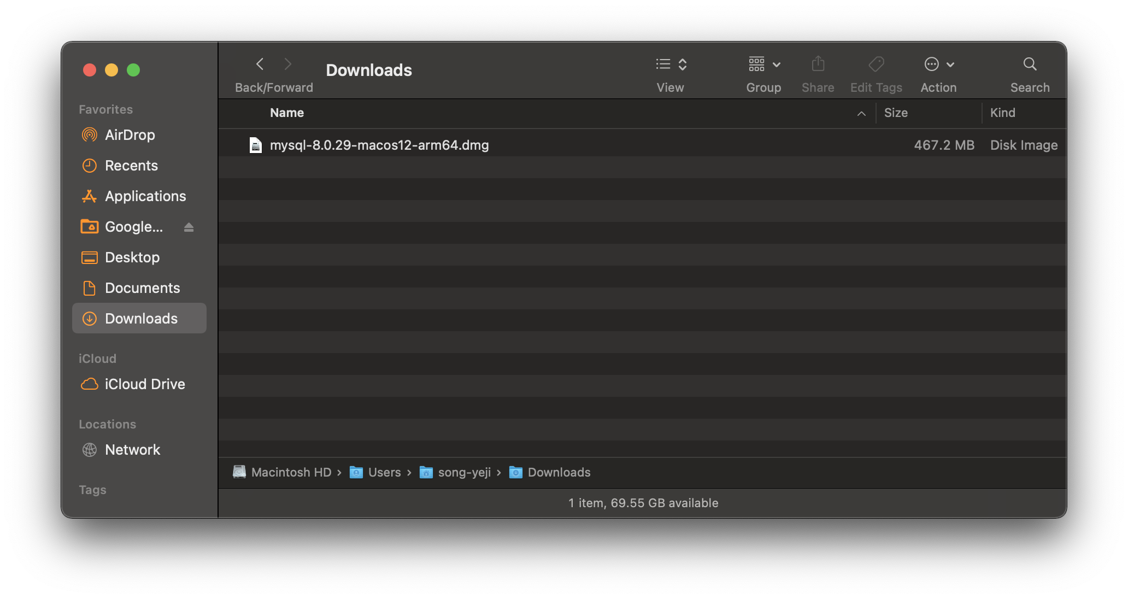Image resolution: width=1128 pixels, height=599 pixels.
Task: Click the Edit Tags icon
Action: click(x=876, y=64)
